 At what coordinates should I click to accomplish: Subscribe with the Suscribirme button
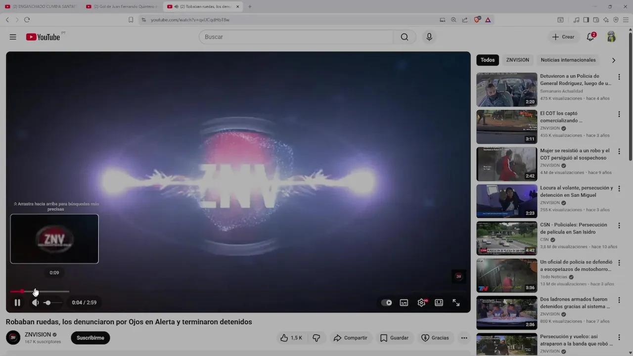[90, 338]
